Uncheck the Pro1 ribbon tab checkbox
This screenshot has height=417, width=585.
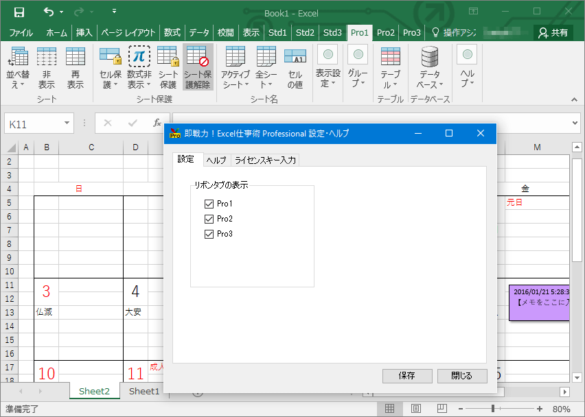(209, 204)
